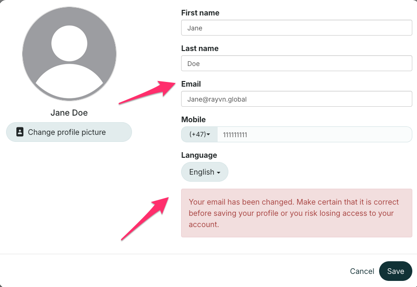Image resolution: width=417 pixels, height=287 pixels.
Task: Select the Email input with Jane@rayvn.global
Action: click(296, 99)
